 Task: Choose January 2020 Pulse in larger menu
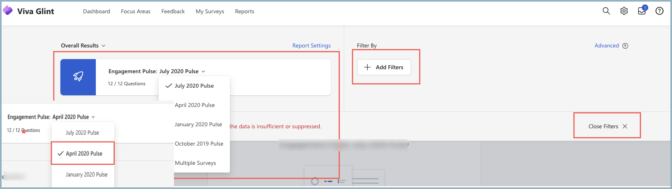(x=198, y=124)
